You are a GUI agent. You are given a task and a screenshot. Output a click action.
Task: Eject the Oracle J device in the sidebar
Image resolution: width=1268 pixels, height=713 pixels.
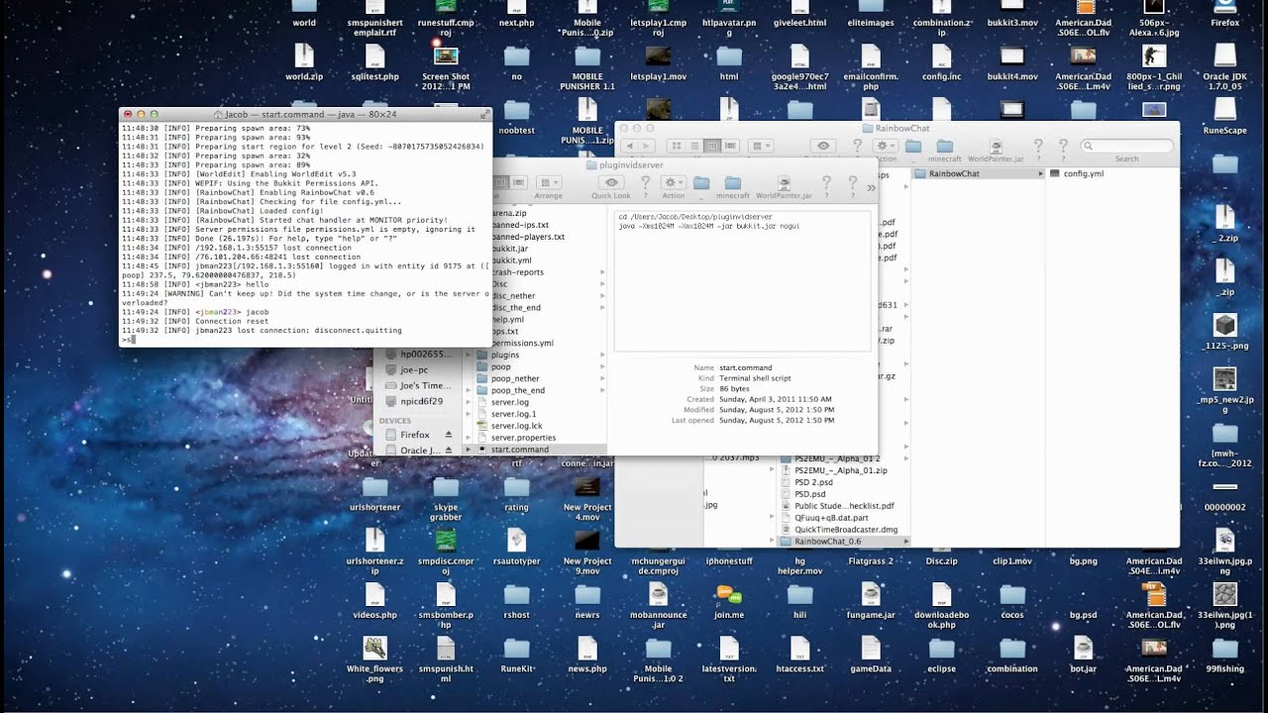coord(448,451)
